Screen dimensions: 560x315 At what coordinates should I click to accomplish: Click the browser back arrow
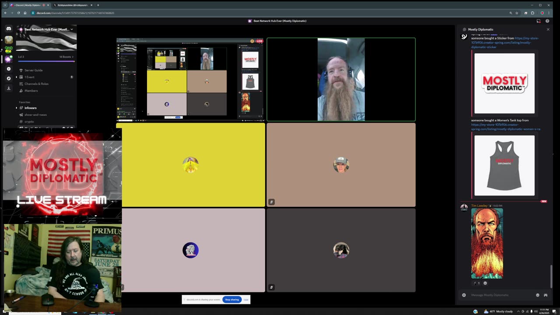5,13
